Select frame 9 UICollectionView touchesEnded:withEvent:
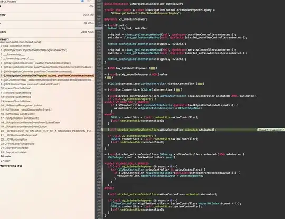Image resolution: width=285 pixels, height=219 pixels. 30,84
